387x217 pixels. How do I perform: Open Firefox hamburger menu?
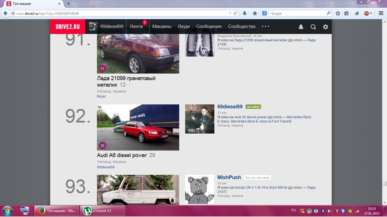point(381,13)
